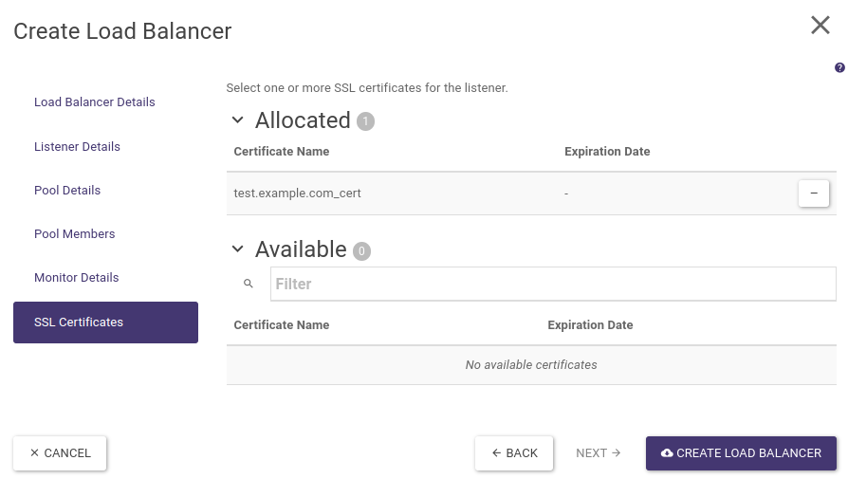Select the Pool Members step
This screenshot has width=848, height=479.
(75, 234)
